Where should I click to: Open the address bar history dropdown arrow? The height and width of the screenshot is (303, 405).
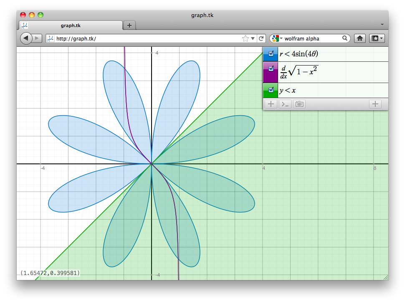(x=253, y=38)
